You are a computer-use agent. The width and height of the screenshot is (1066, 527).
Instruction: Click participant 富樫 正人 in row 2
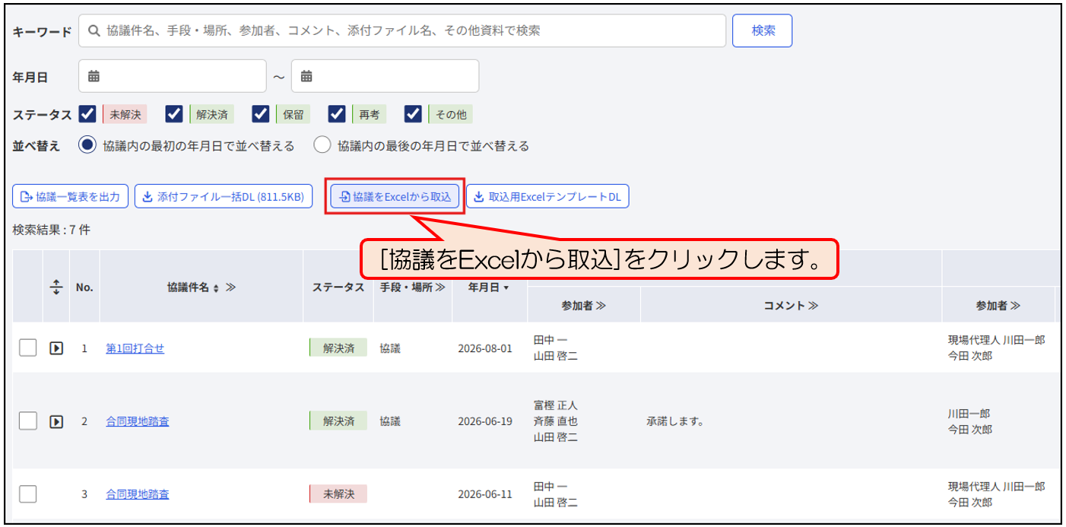coord(556,405)
